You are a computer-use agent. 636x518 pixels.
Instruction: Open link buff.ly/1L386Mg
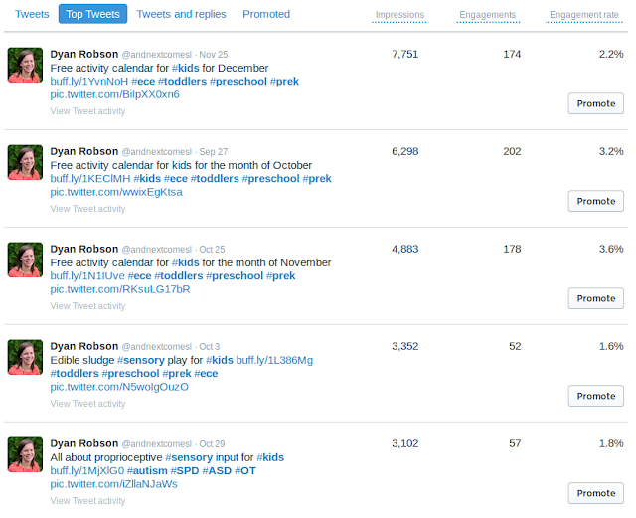coord(274,360)
